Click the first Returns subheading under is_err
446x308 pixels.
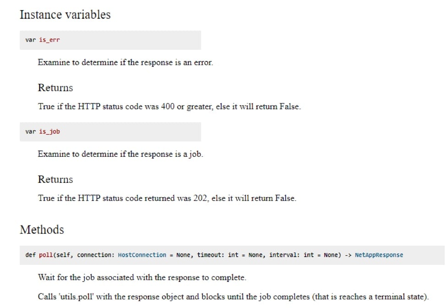click(55, 88)
